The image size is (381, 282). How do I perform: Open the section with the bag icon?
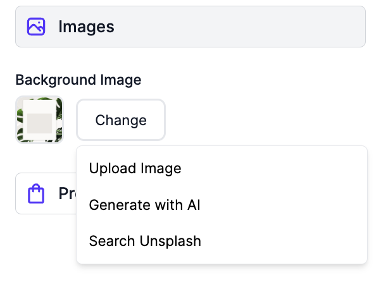pos(46,193)
